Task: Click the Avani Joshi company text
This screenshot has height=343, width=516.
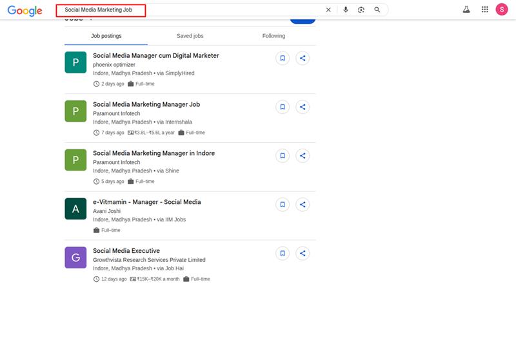Action: click(106, 211)
